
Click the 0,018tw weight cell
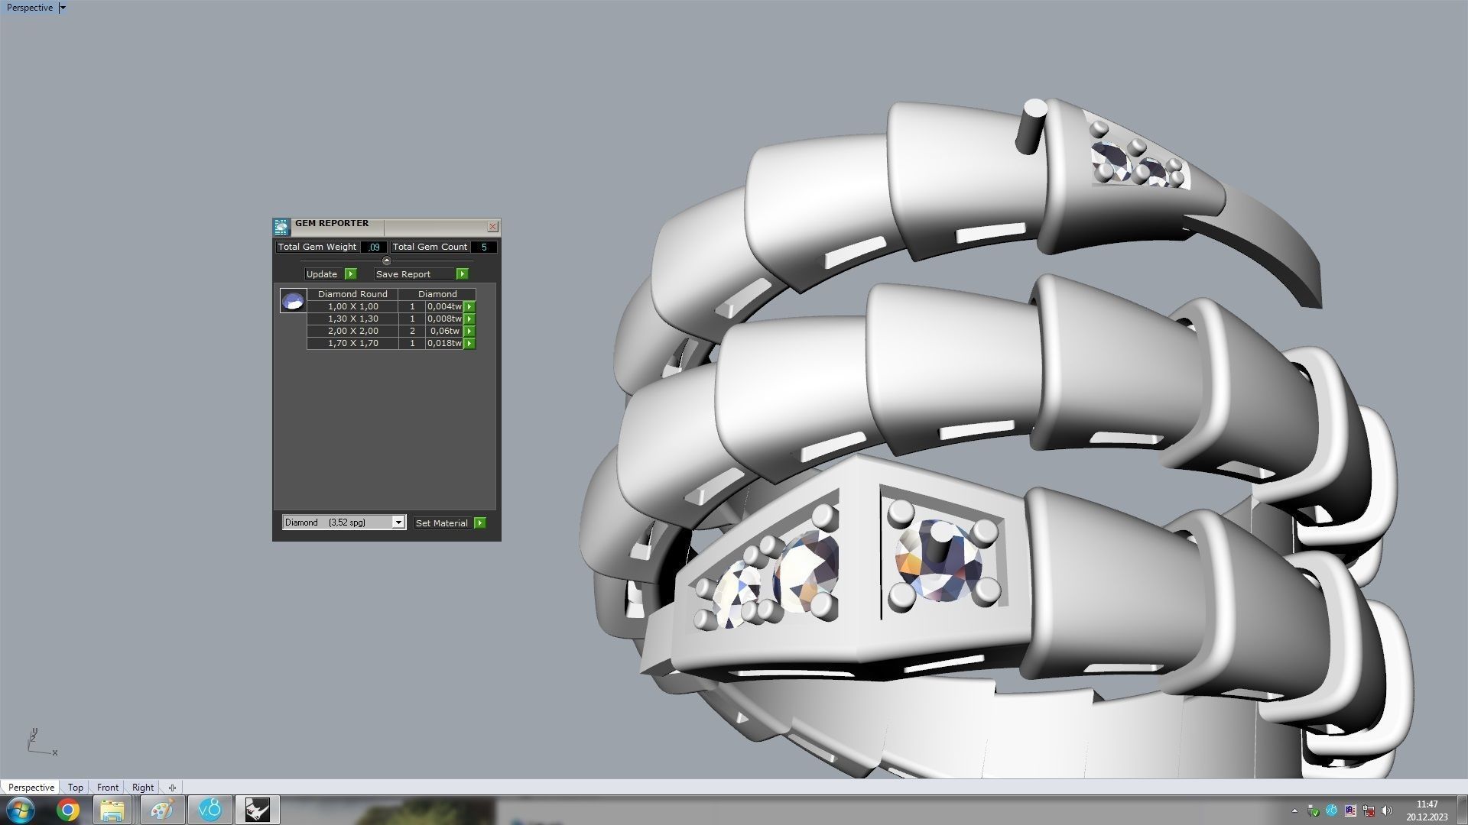444,343
